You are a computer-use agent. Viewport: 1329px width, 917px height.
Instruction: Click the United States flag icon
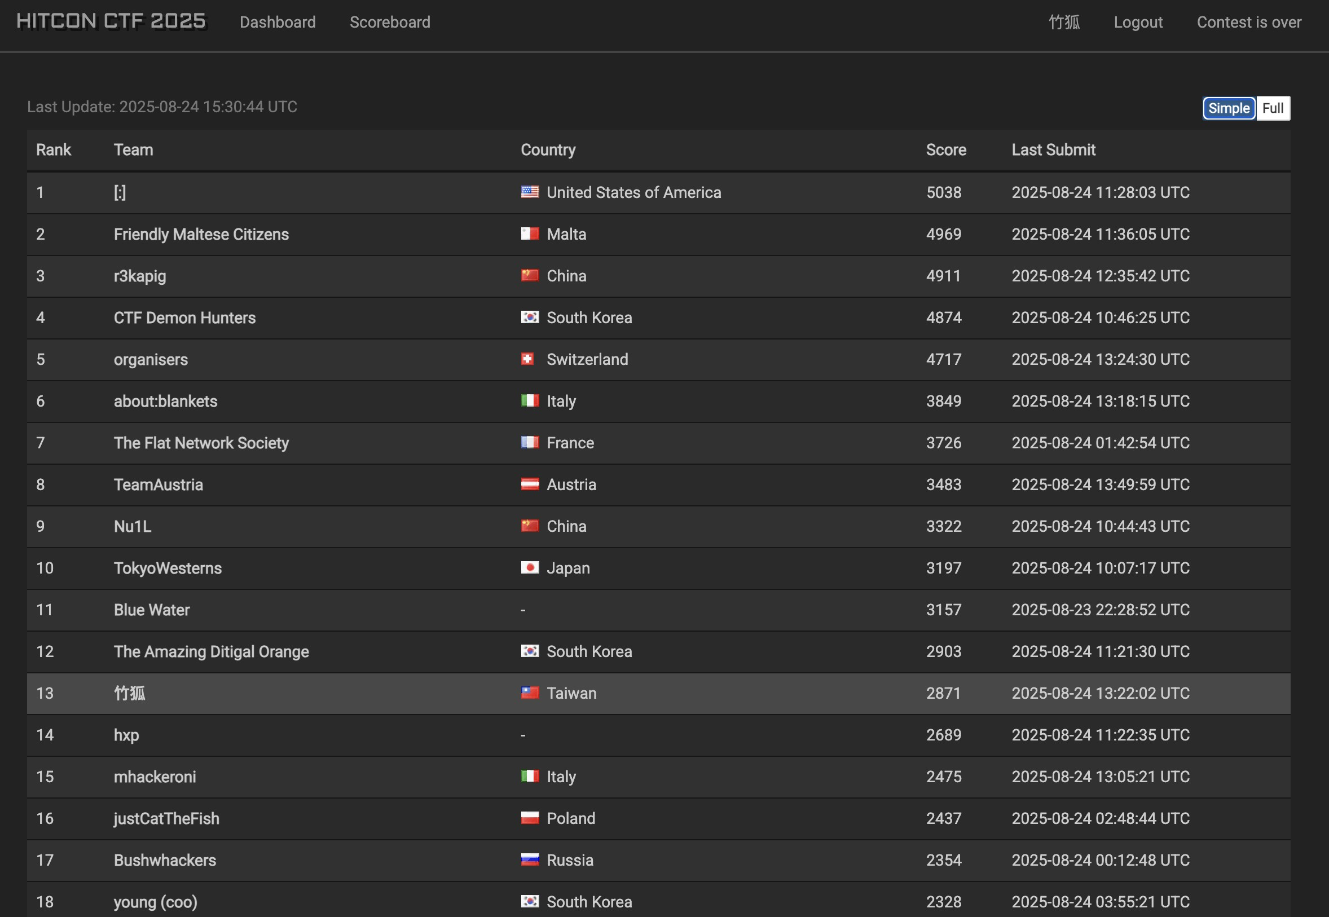pos(530,192)
